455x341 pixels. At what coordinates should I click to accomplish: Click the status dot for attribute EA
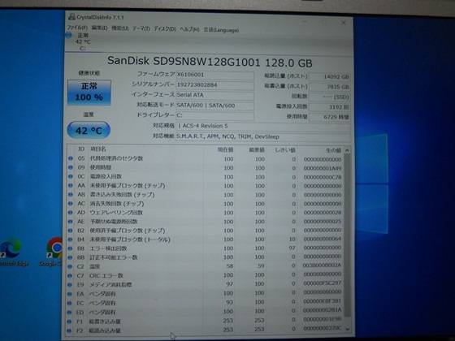[69, 294]
